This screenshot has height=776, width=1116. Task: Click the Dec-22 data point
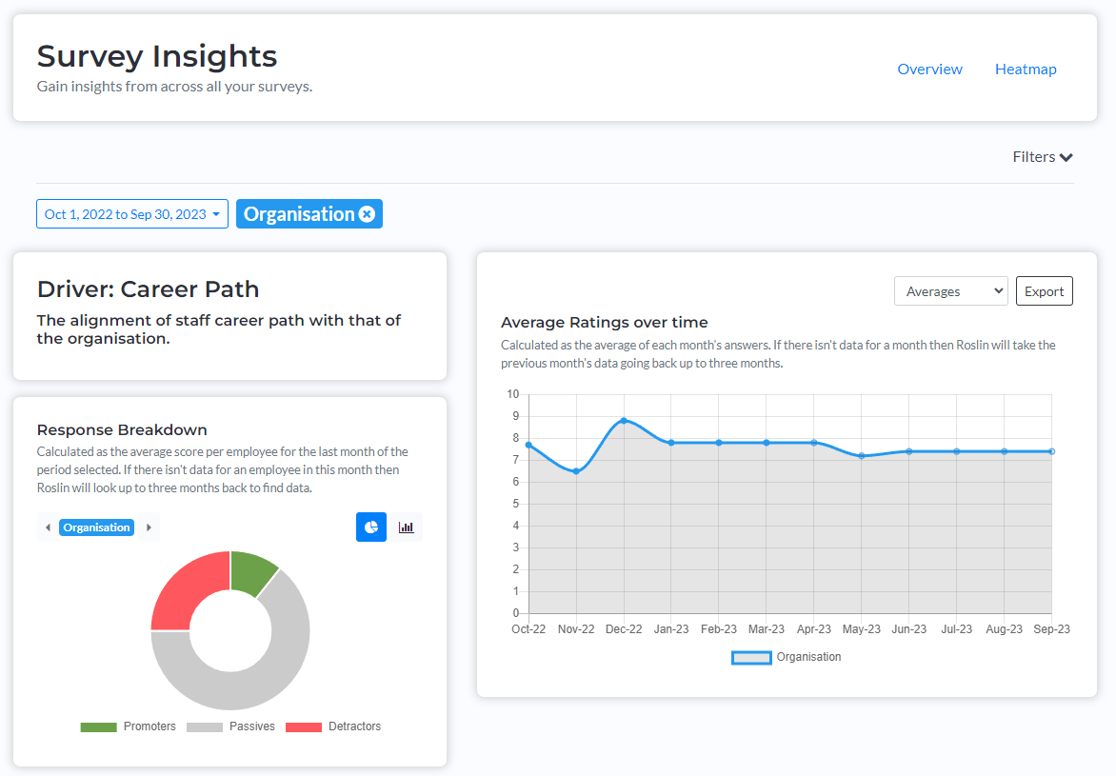pyautogui.click(x=625, y=421)
